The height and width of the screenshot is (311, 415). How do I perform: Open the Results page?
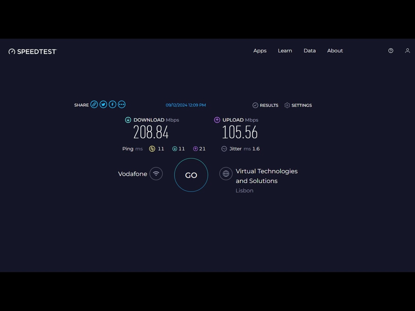pos(266,105)
